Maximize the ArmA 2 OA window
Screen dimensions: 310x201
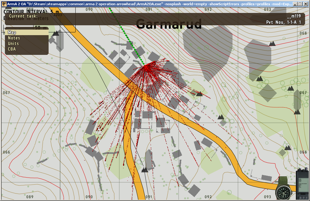[x=300, y=4]
